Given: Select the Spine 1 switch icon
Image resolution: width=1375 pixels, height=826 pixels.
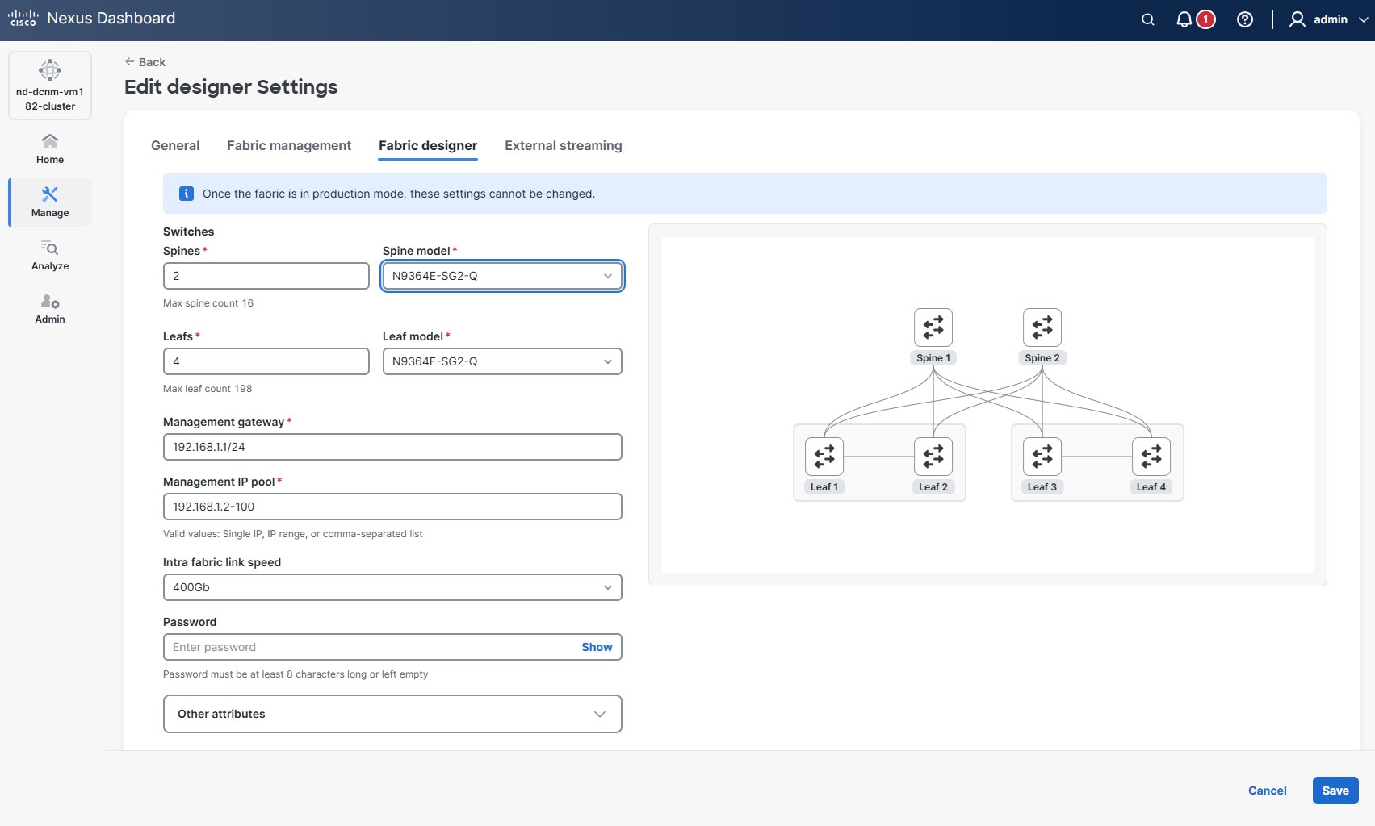Looking at the screenshot, I should point(933,327).
